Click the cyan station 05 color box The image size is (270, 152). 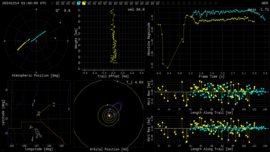pyautogui.click(x=79, y=3)
